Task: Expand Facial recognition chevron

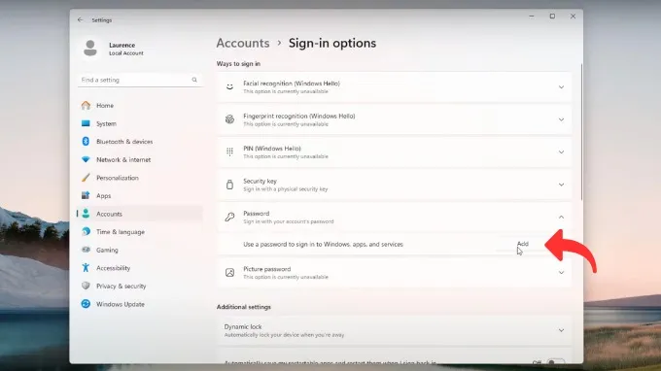Action: pos(561,87)
